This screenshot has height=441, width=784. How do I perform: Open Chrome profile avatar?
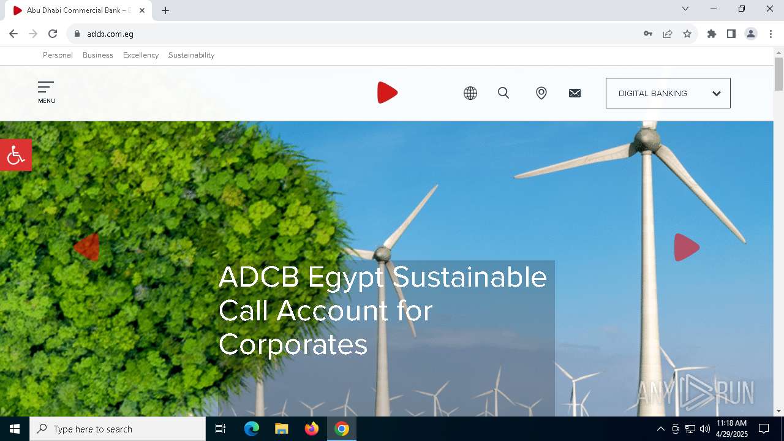[751, 34]
